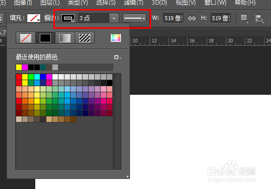This screenshot has width=271, height=189.
Task: Choose the pure red swatch in first row
Action: point(19,77)
